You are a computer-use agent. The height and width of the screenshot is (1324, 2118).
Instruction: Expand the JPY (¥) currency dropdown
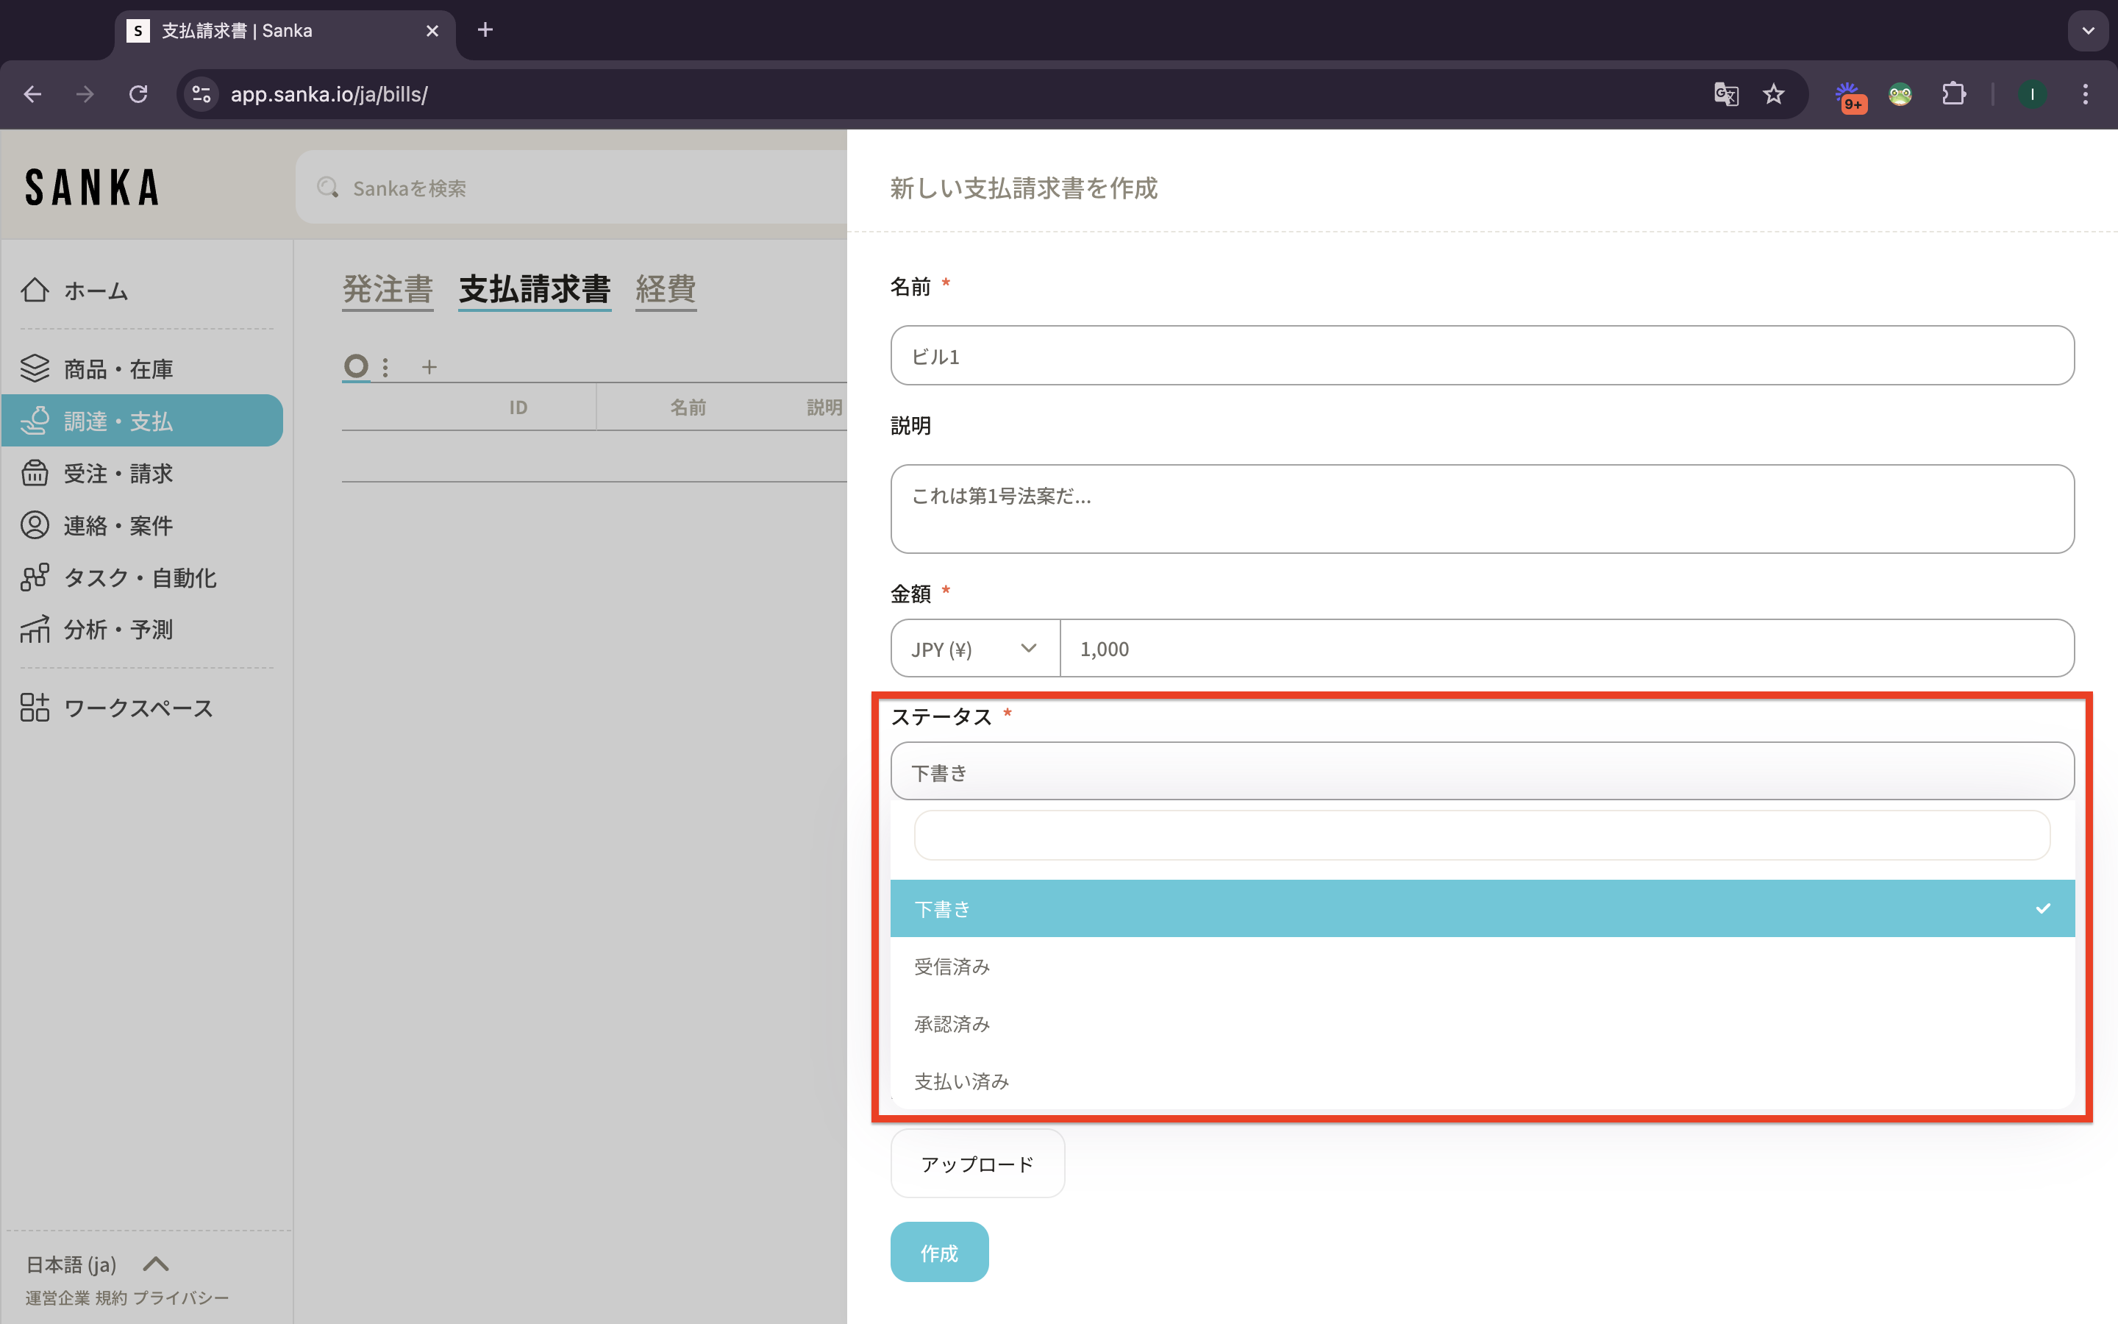[x=974, y=649]
